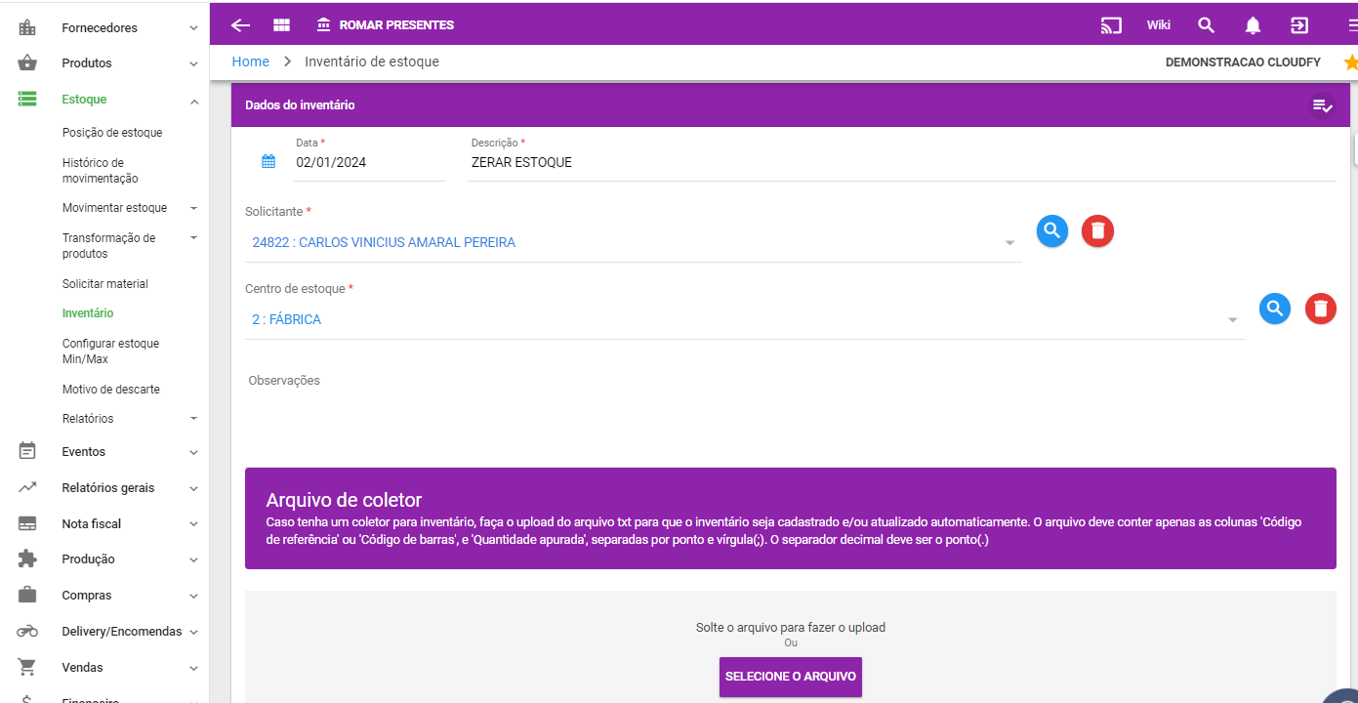
Task: Clear Centro de estoque with red trash
Action: 1320,310
